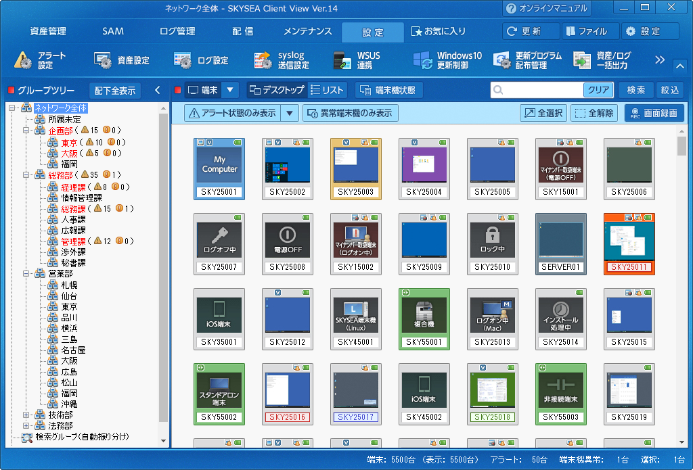Screen dimensions: 693x470
Task: Select インストール処理中 terminal SKY25014
Action: [561, 319]
